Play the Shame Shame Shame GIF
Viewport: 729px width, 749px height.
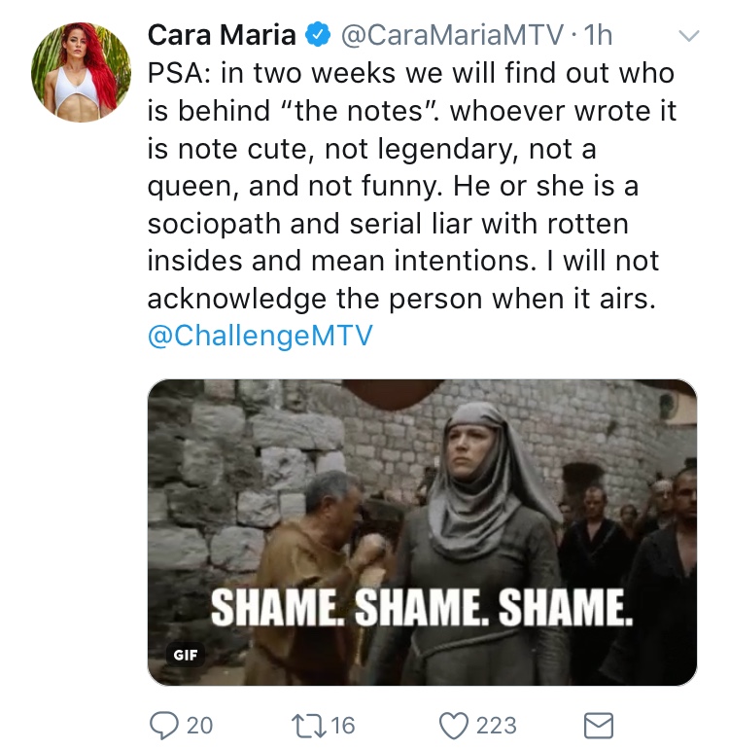(422, 533)
